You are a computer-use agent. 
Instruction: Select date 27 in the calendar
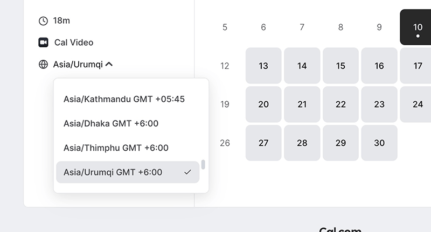pos(263,143)
